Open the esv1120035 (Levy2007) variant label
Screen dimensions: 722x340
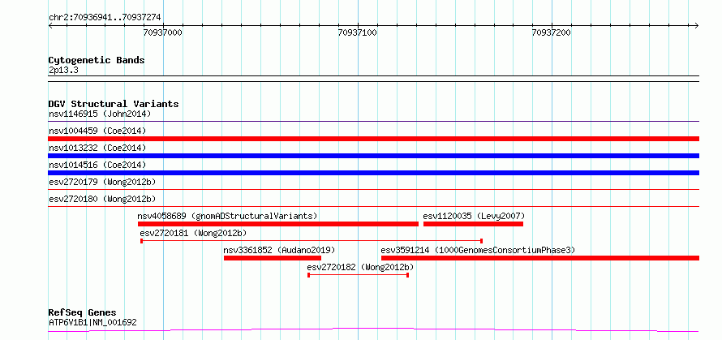pos(474,216)
